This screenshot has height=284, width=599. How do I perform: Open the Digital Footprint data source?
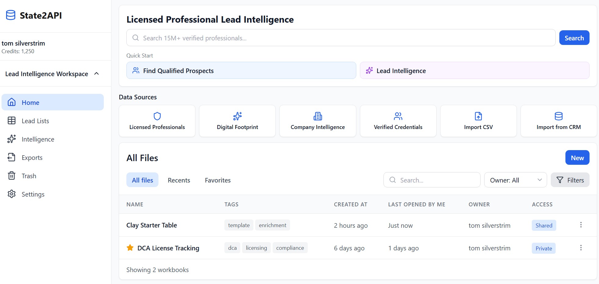(237, 116)
